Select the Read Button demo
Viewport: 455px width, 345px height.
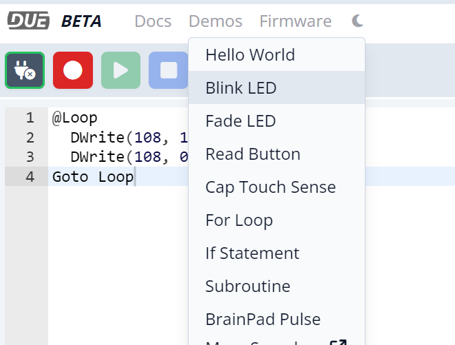pos(253,154)
